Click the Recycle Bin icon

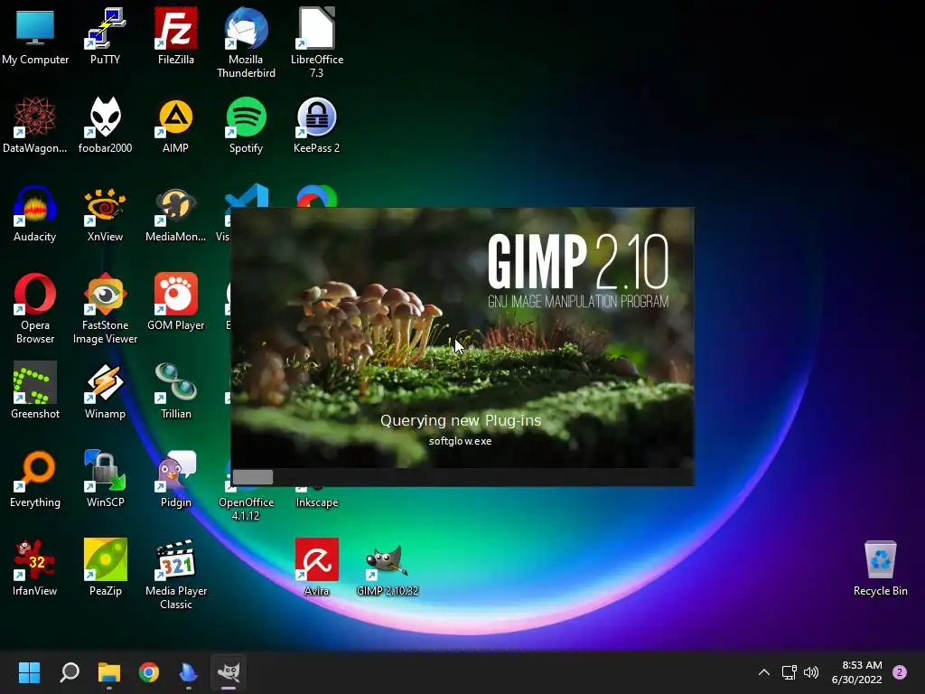(x=880, y=567)
